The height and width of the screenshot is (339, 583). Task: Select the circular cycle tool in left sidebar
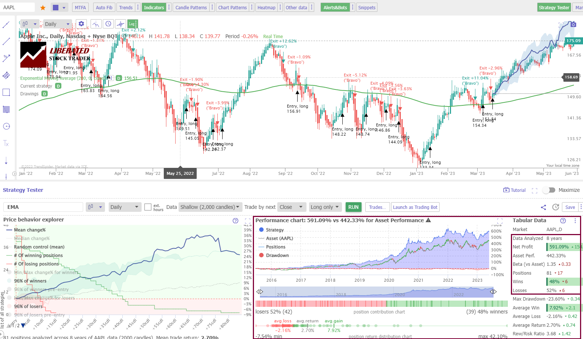6,126
